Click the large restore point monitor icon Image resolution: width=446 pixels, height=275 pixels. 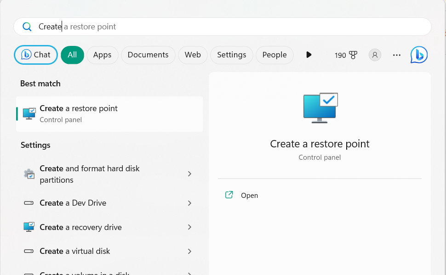coord(320,108)
